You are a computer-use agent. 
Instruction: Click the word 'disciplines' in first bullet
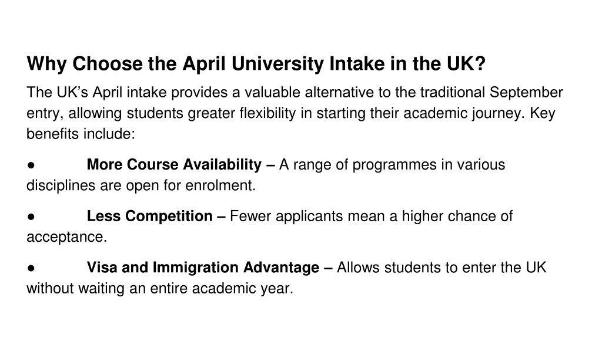pos(61,186)
